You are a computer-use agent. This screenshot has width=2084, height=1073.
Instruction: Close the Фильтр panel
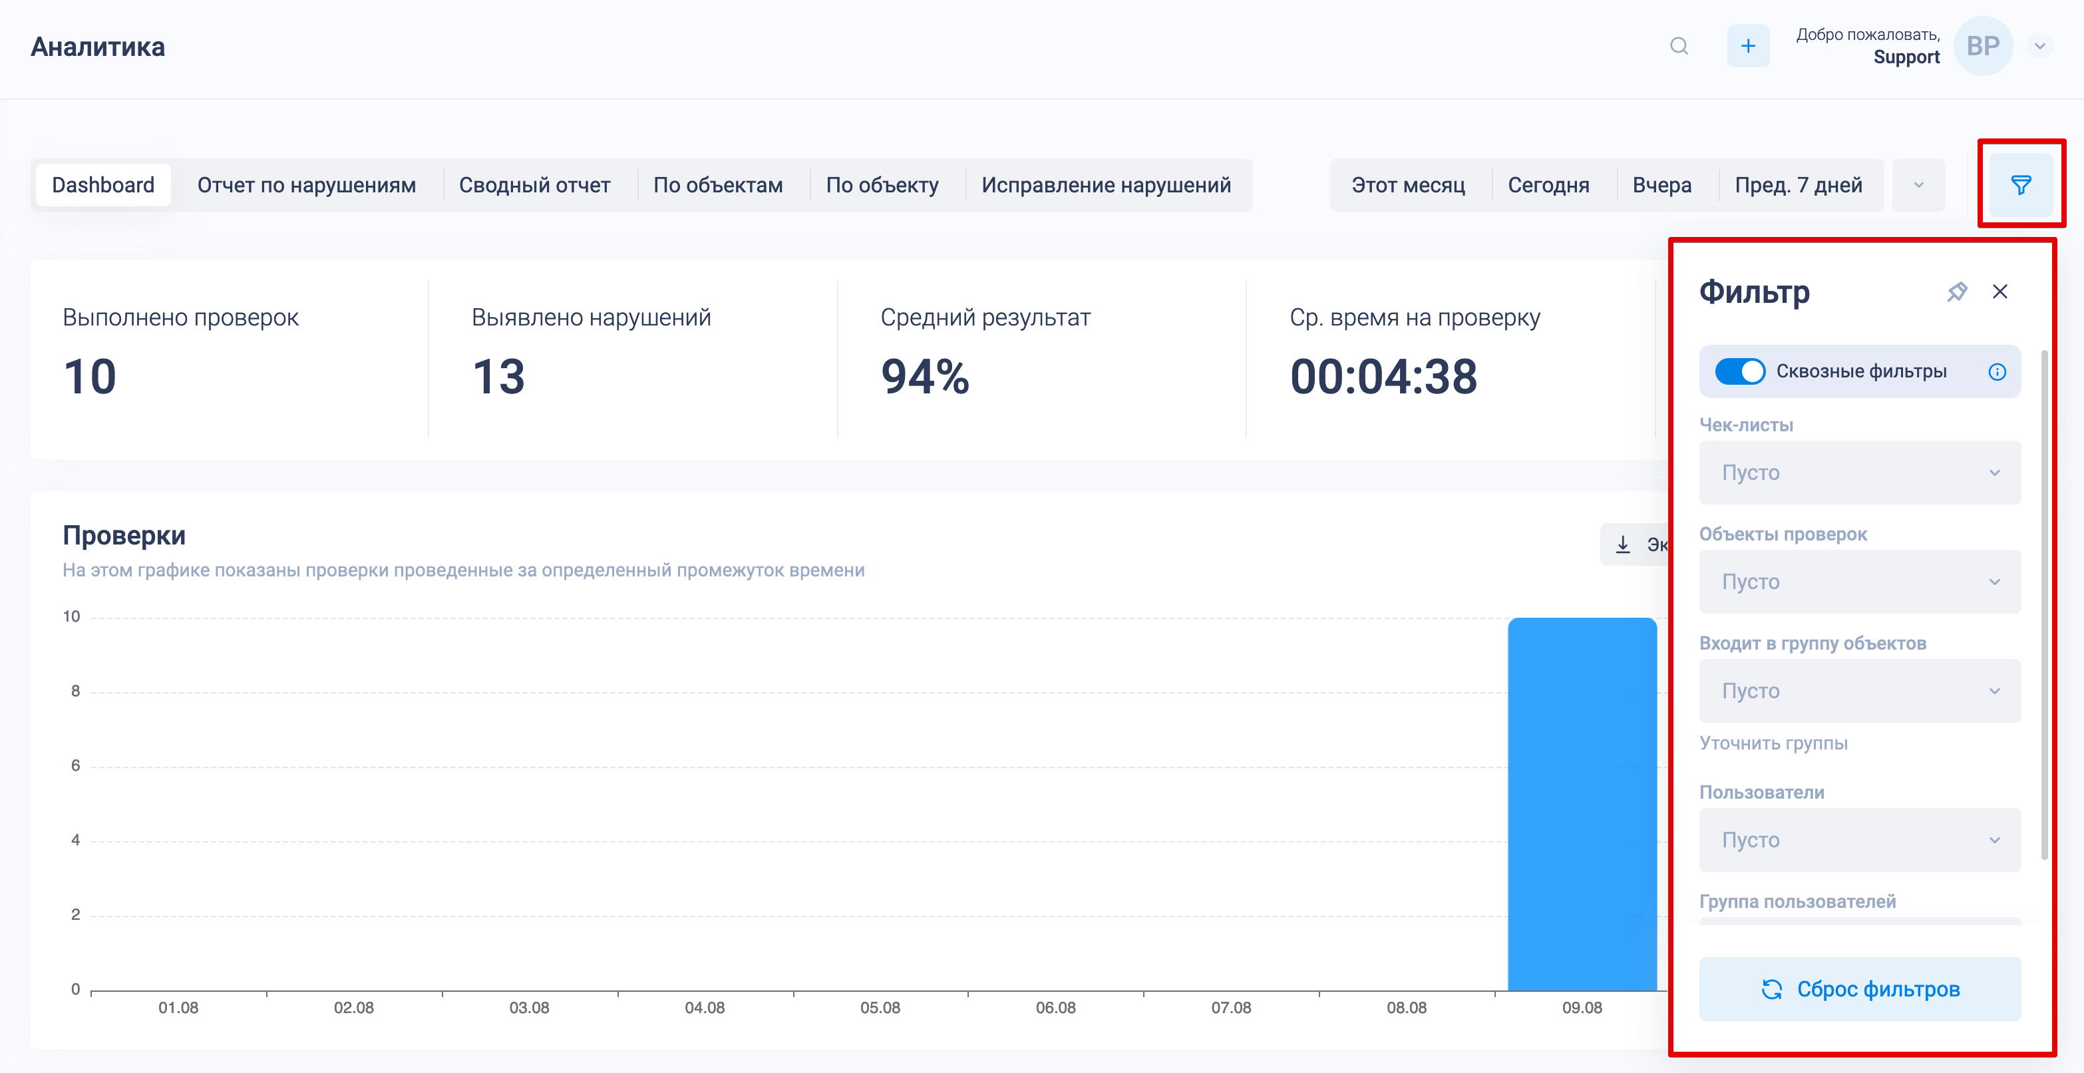[2000, 292]
